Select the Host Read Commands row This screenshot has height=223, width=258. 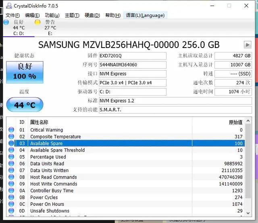[126, 177]
